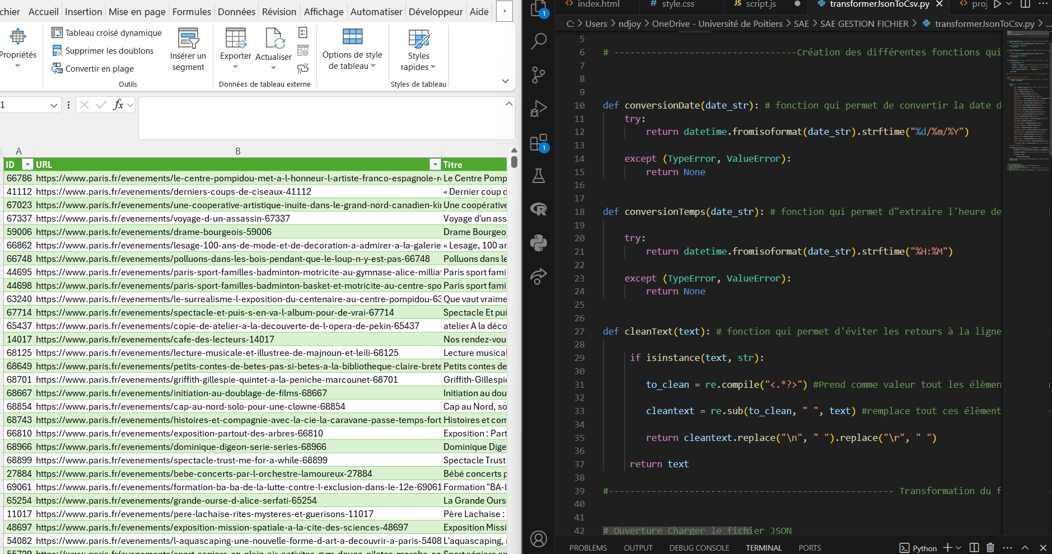Open the share arrow sidebar view
This screenshot has height=554, width=1052.
click(x=539, y=276)
